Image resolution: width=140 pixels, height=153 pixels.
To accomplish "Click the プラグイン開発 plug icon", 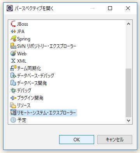I will pos(13,98).
